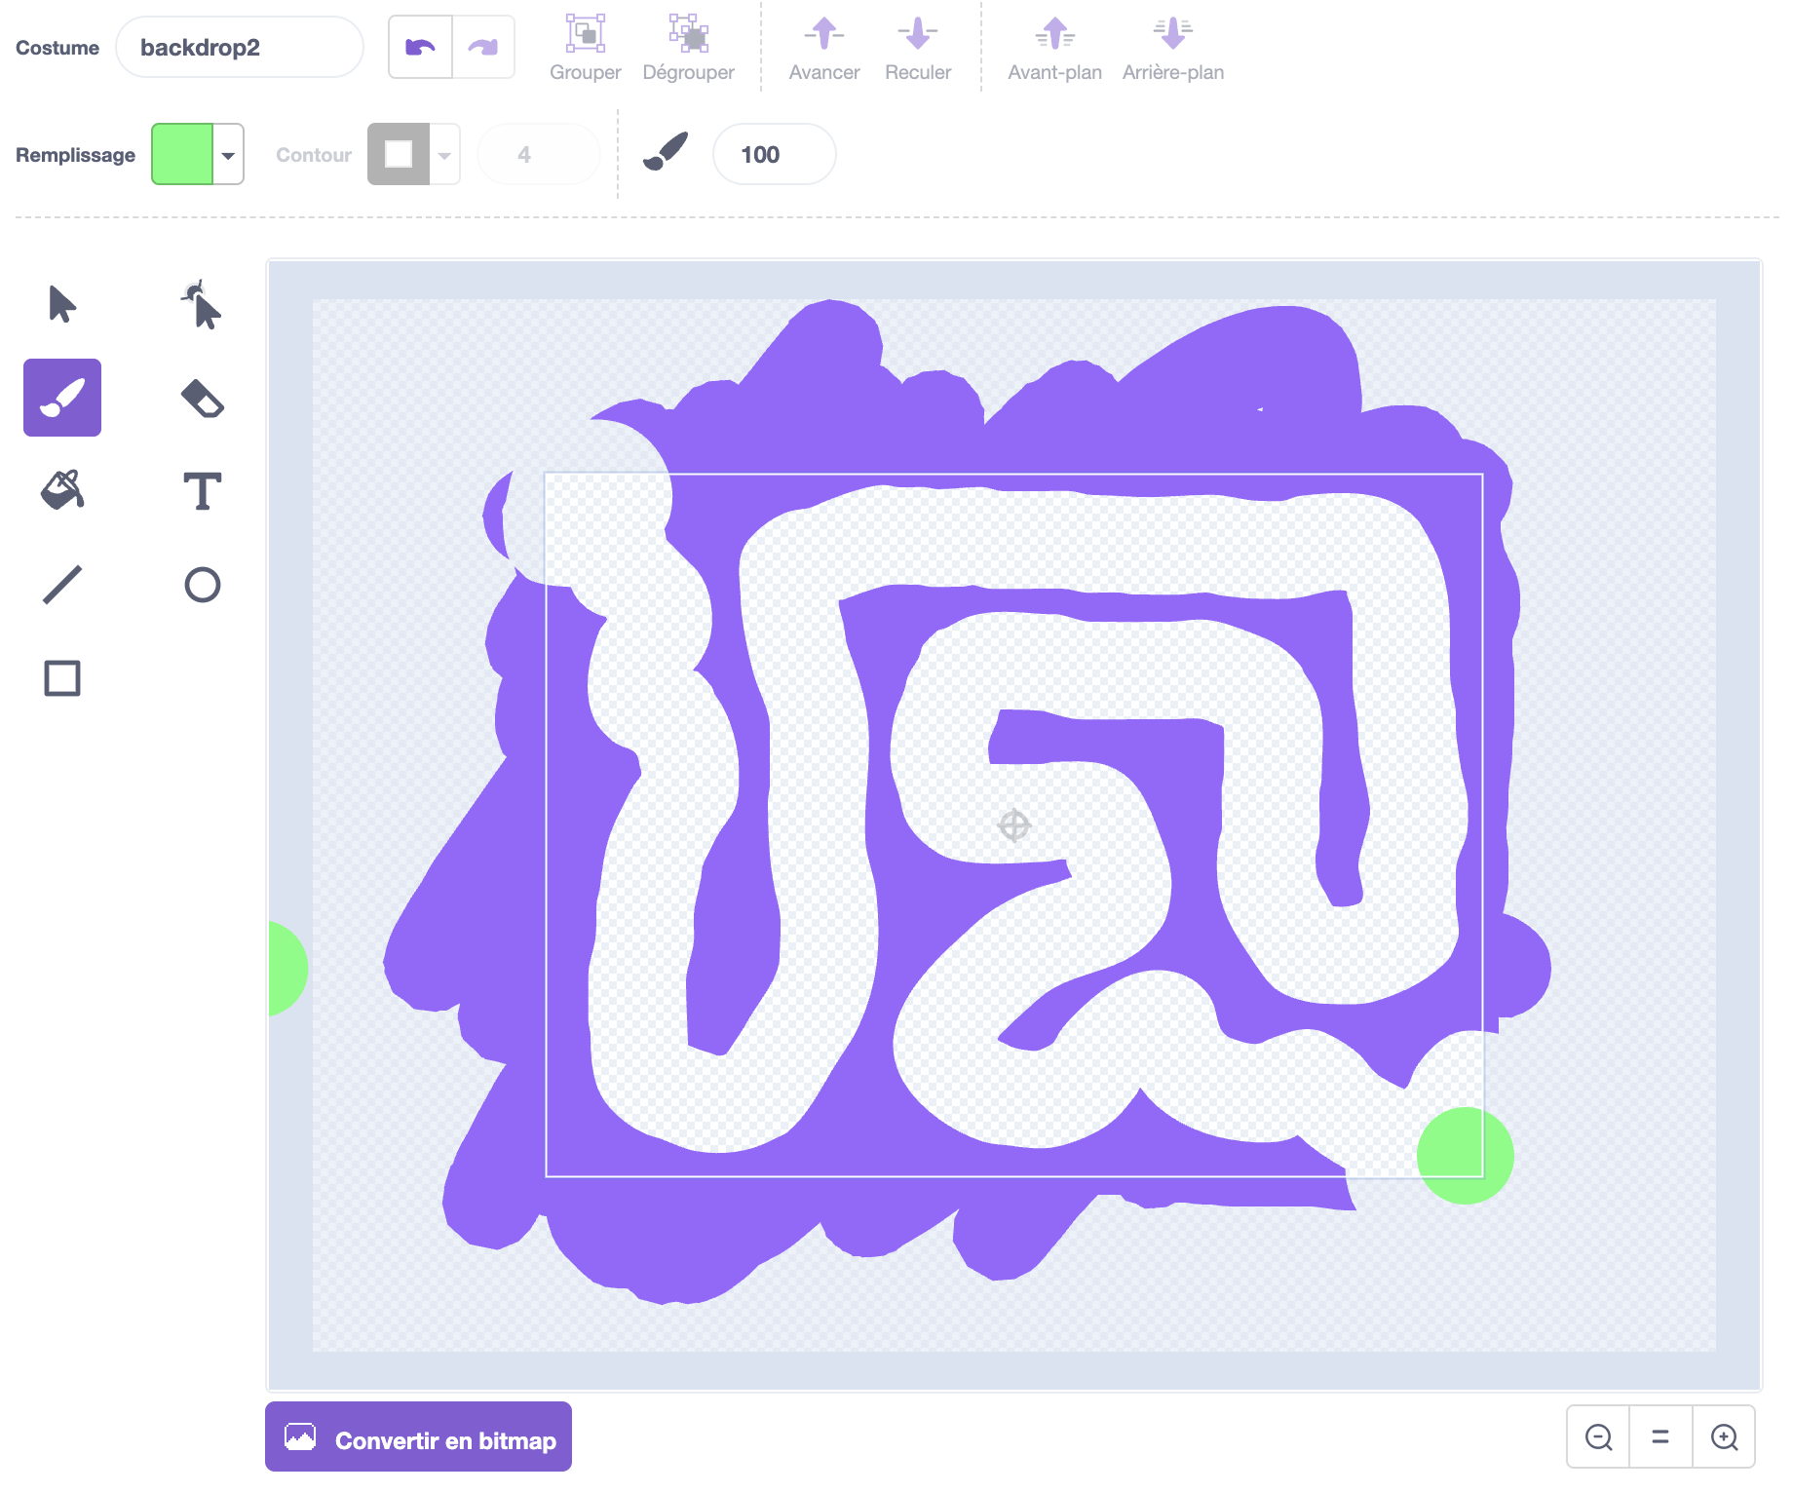Click Arrière-plan to send to back
This screenshot has height=1493, width=1793.
[1173, 47]
